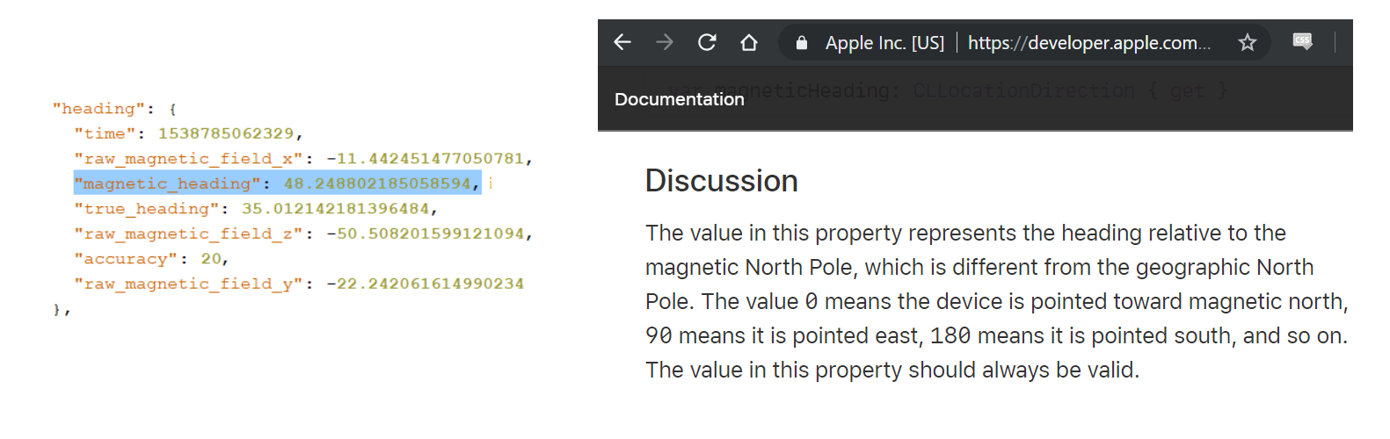Viewport: 1390px width, 439px height.
Task: Click the raw_magnetic_field_x line
Action: (x=302, y=159)
